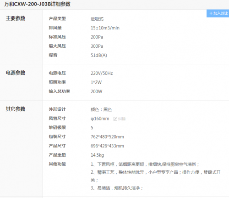
Task: Click the 噪音 label
Action: 53,55
